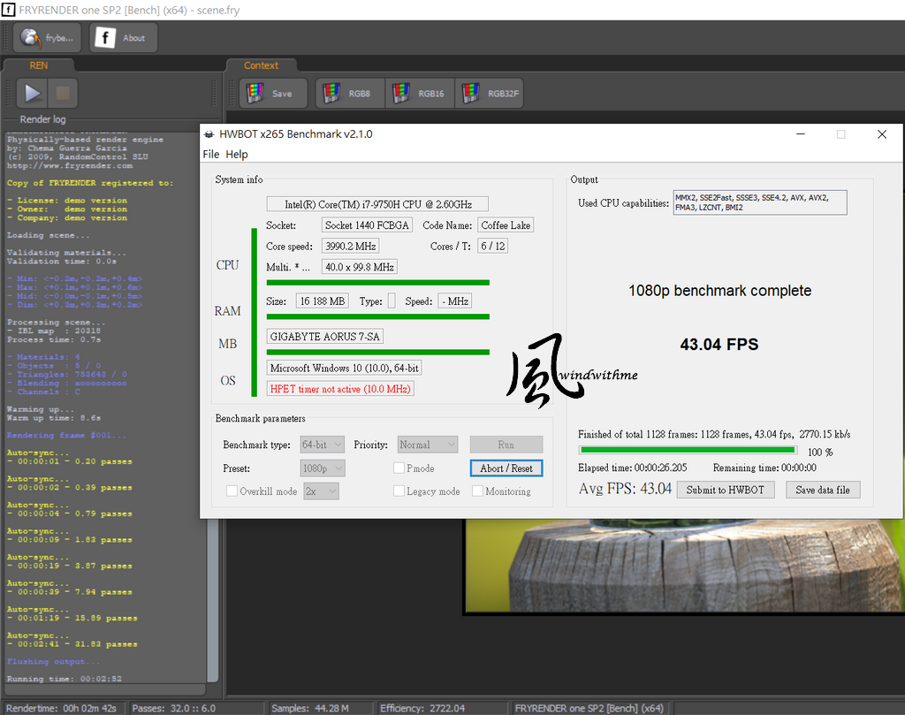Start rendering with the play button

click(32, 93)
